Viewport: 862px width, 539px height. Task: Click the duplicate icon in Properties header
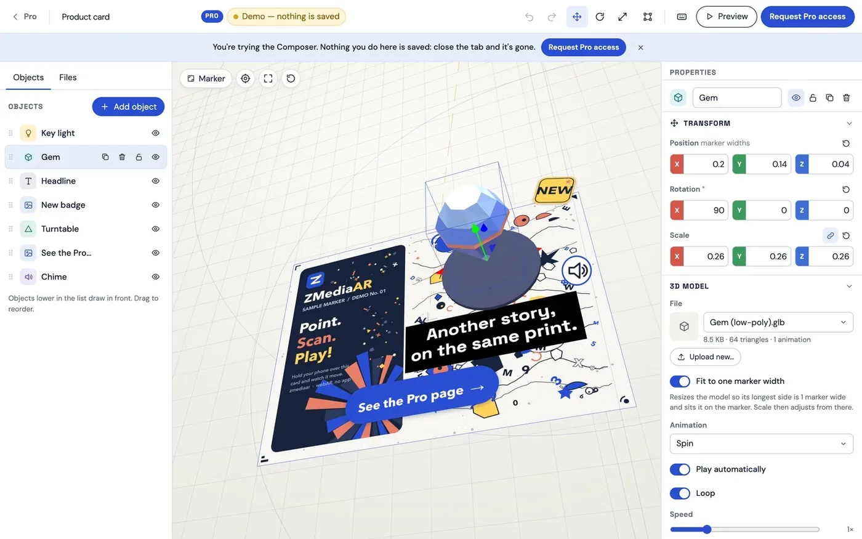pyautogui.click(x=829, y=98)
